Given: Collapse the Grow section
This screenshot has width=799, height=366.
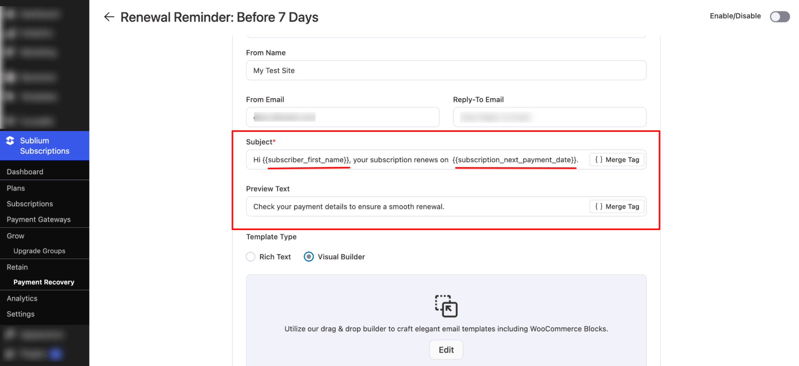Looking at the screenshot, I should click(x=15, y=235).
